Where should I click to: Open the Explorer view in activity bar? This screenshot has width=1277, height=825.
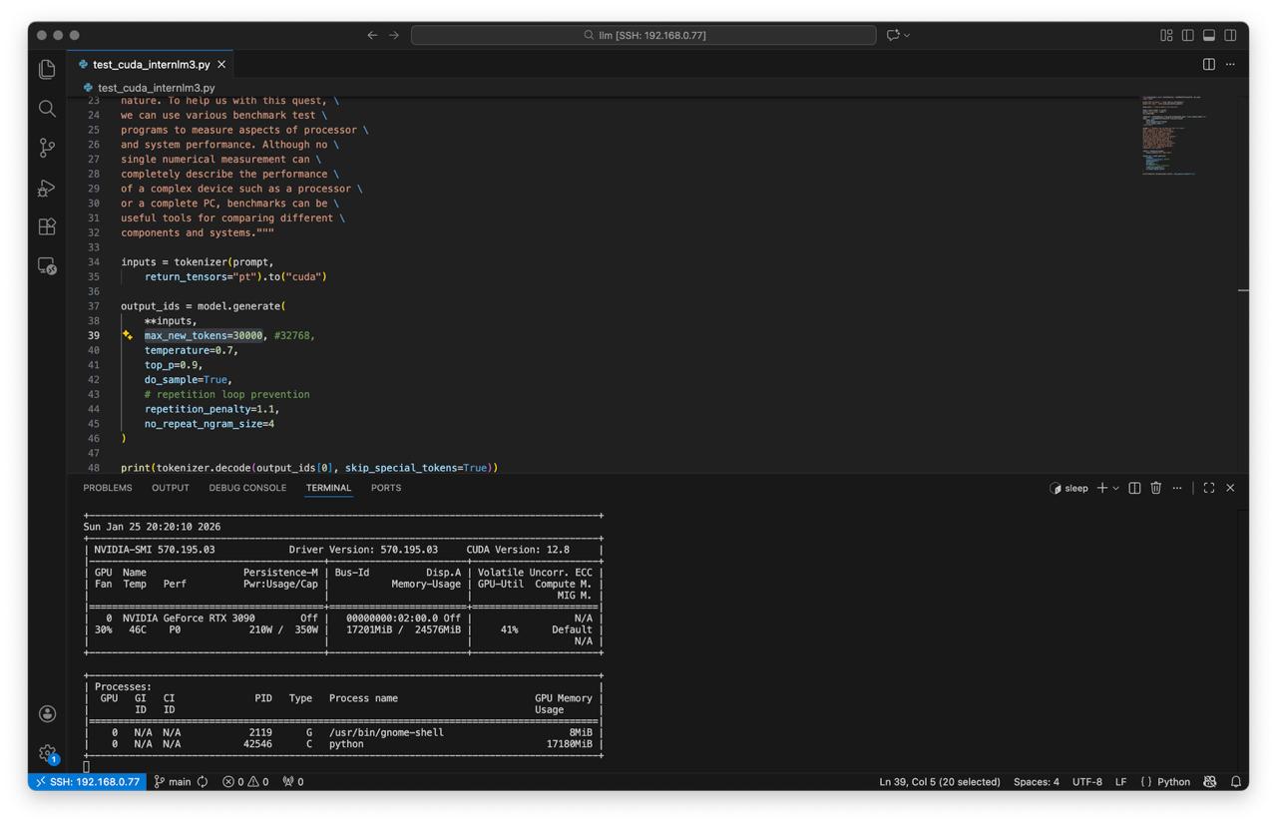[47, 69]
